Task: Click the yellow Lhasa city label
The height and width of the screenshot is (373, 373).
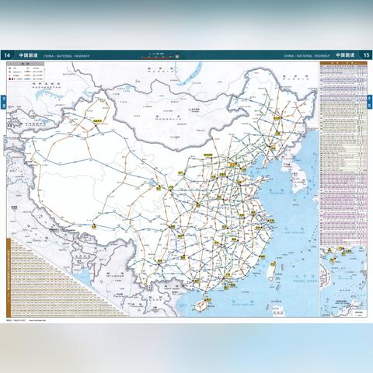Action: point(93,226)
